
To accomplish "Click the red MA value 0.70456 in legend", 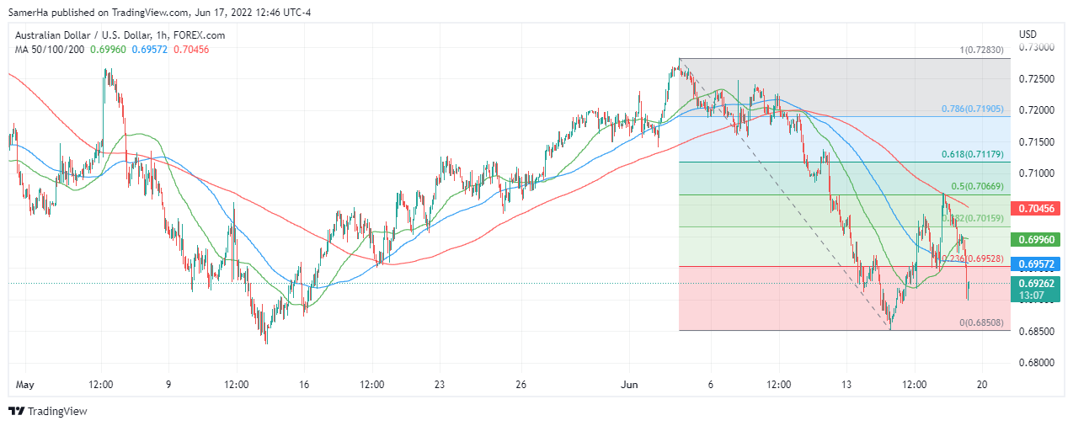I will click(x=191, y=50).
